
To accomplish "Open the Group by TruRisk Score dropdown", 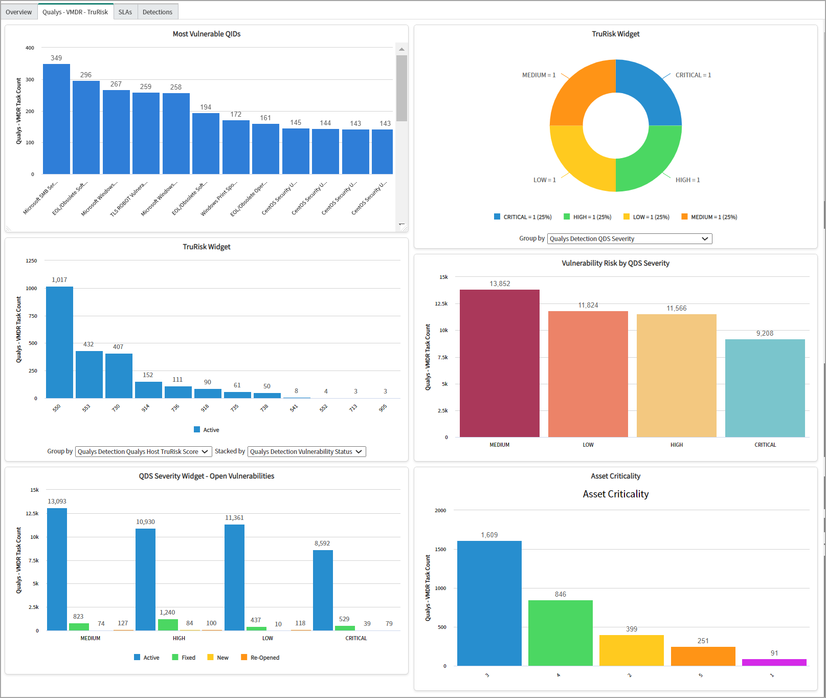I will tap(143, 451).
